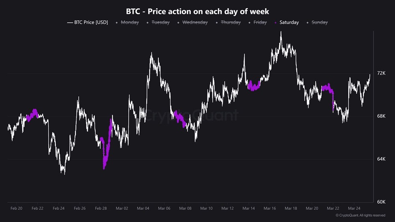This screenshot has height=222, width=395.
Task: Show the Monday series in the legend
Action: coord(130,22)
